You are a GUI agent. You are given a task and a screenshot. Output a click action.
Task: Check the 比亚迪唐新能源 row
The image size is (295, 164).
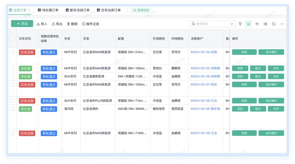[x=13, y=76]
